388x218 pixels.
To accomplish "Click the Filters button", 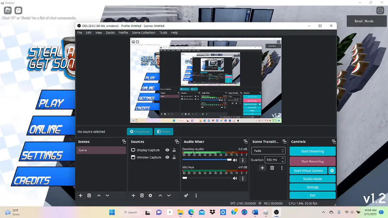I will coord(163,132).
